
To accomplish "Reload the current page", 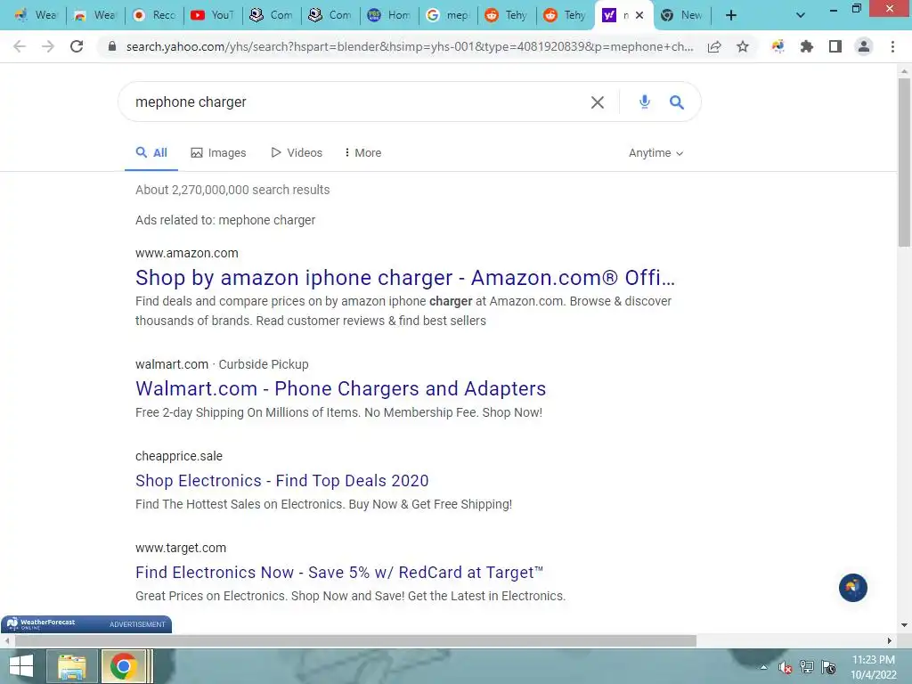I will pyautogui.click(x=77, y=46).
